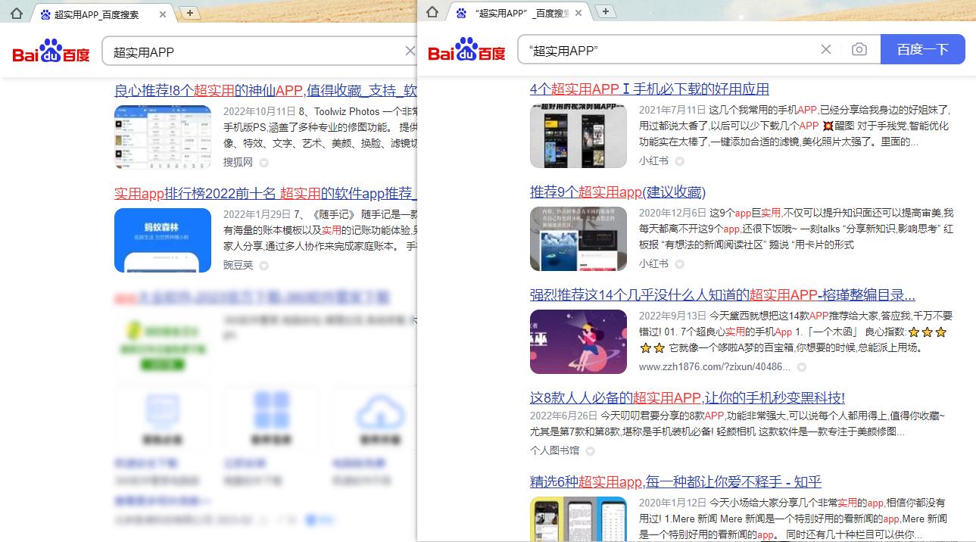
Task: Clear the left search box with the X icon
Action: pos(410,51)
